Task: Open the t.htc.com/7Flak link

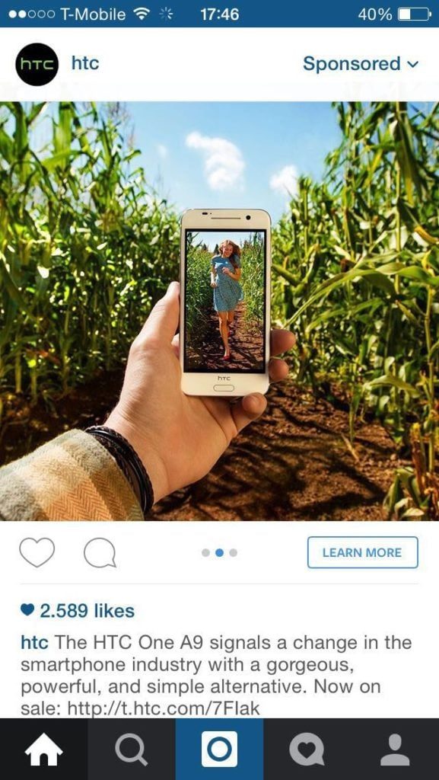Action: [x=162, y=708]
